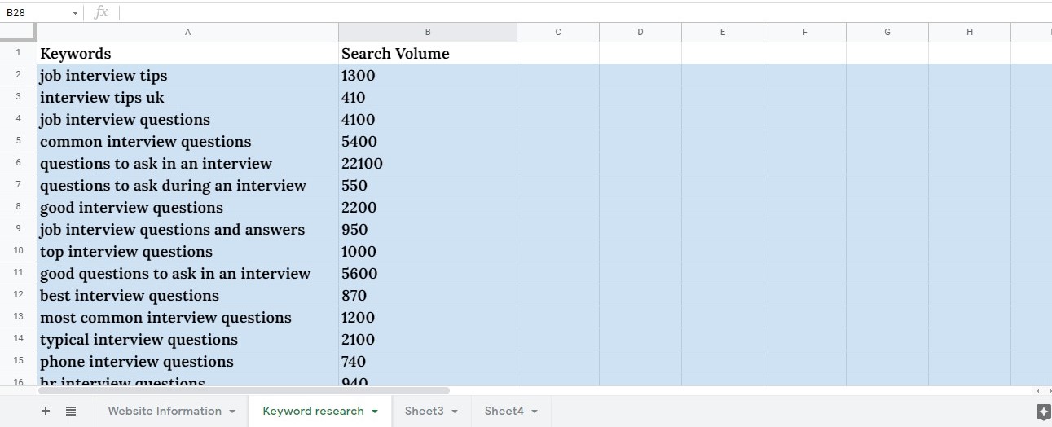
Task: Open Website Information tab dropdown arrow
Action: [232, 412]
